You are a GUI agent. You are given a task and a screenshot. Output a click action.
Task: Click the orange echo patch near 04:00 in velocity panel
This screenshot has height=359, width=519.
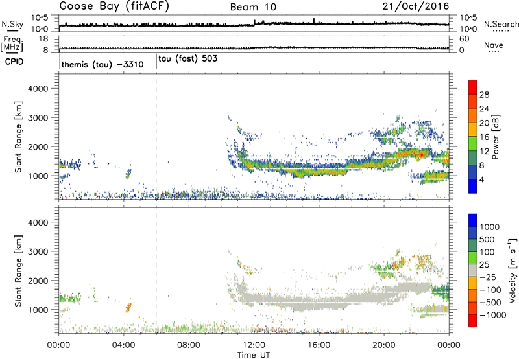(x=128, y=307)
